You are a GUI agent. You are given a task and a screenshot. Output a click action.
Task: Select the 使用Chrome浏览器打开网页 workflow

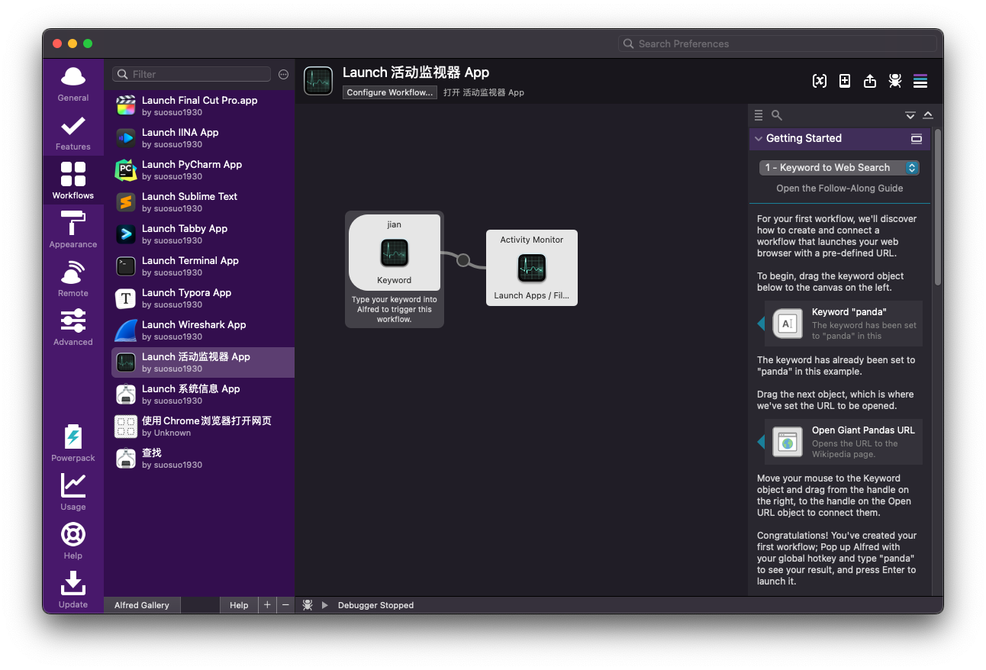[x=203, y=427]
